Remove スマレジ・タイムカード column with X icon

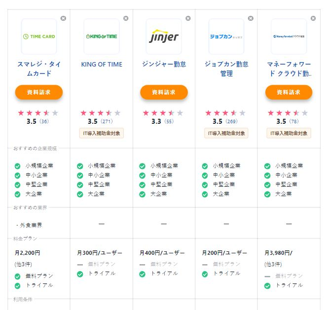[x=63, y=18]
